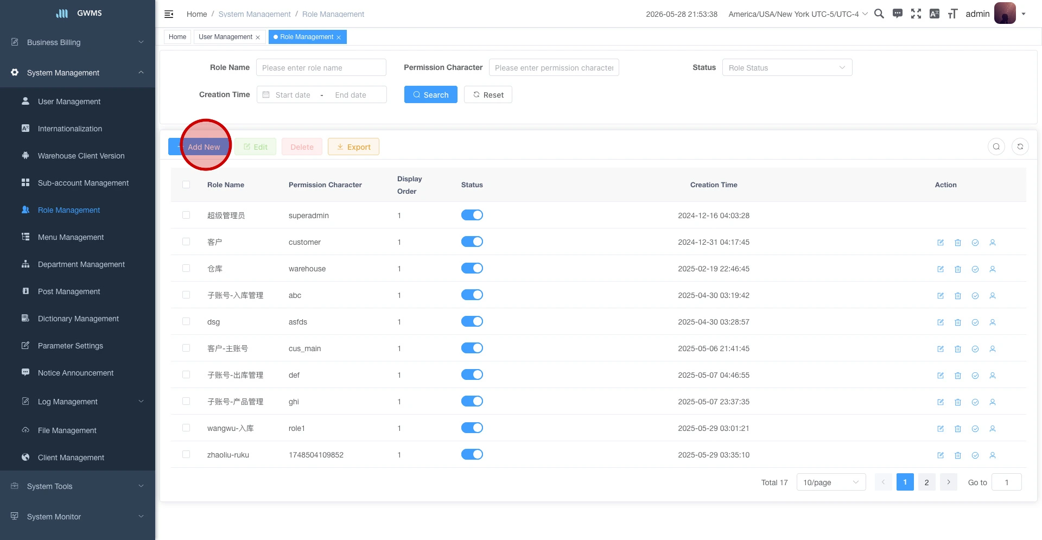Open the 10/page page size dropdown
The image size is (1042, 540).
pyautogui.click(x=831, y=482)
